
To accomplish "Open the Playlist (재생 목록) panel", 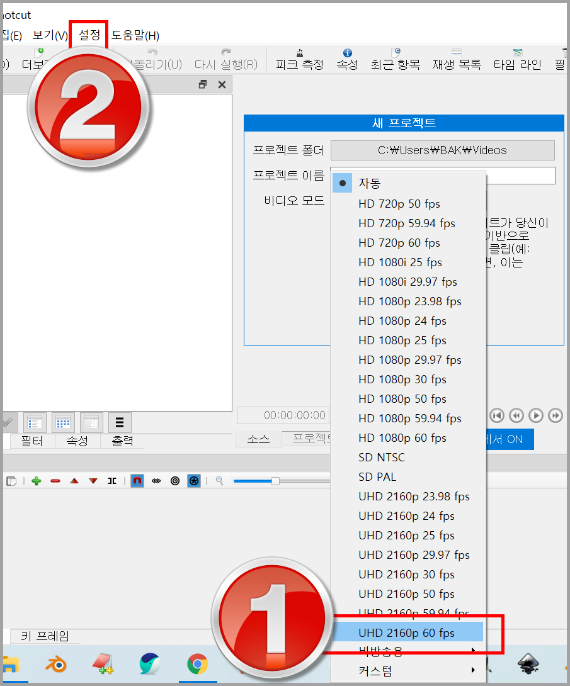I will click(x=457, y=60).
